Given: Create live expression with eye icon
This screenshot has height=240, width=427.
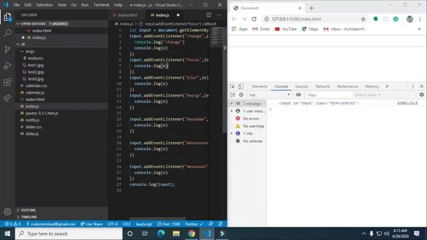Looking at the screenshot, I should click(298, 95).
